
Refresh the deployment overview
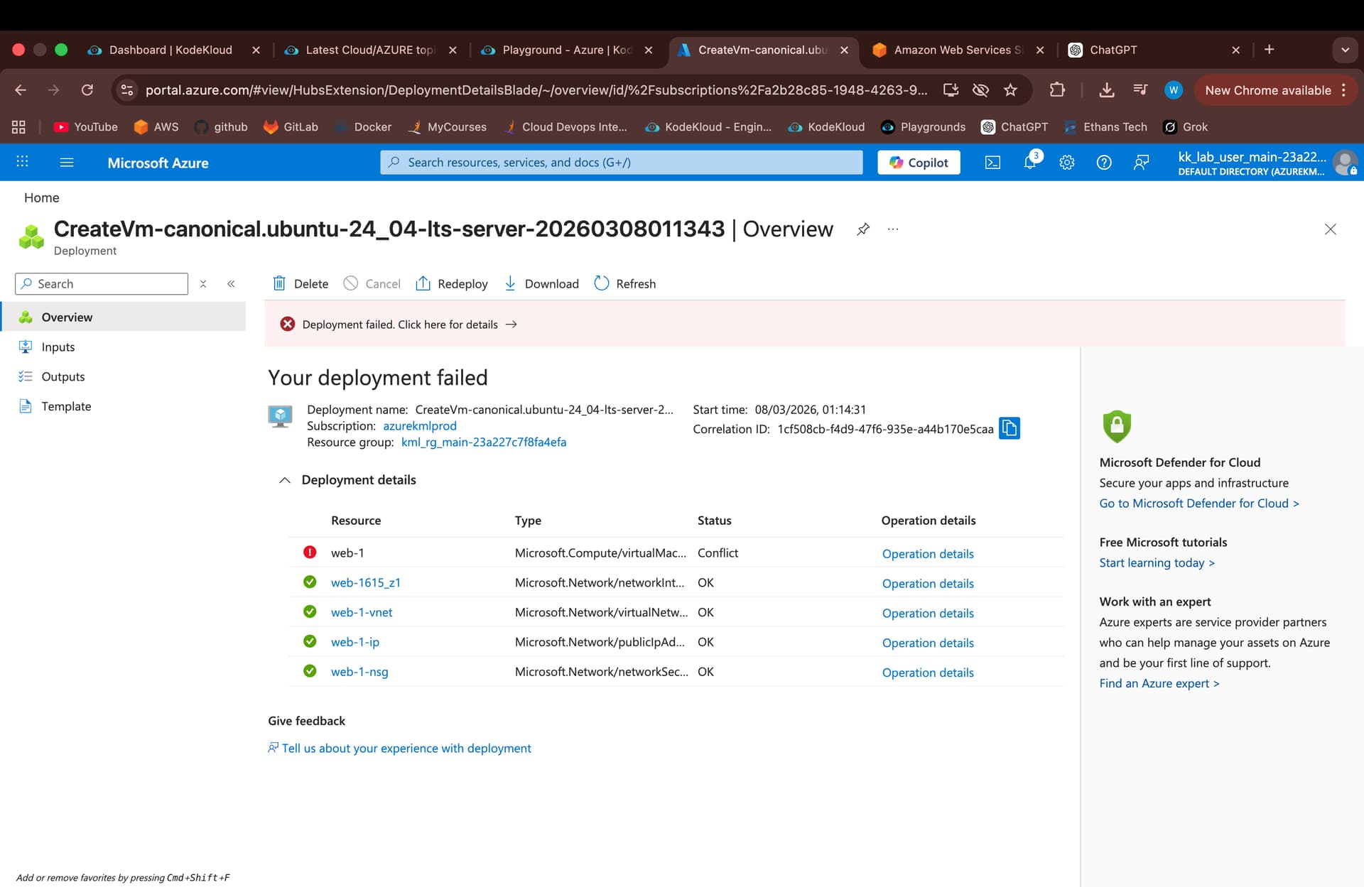[625, 283]
